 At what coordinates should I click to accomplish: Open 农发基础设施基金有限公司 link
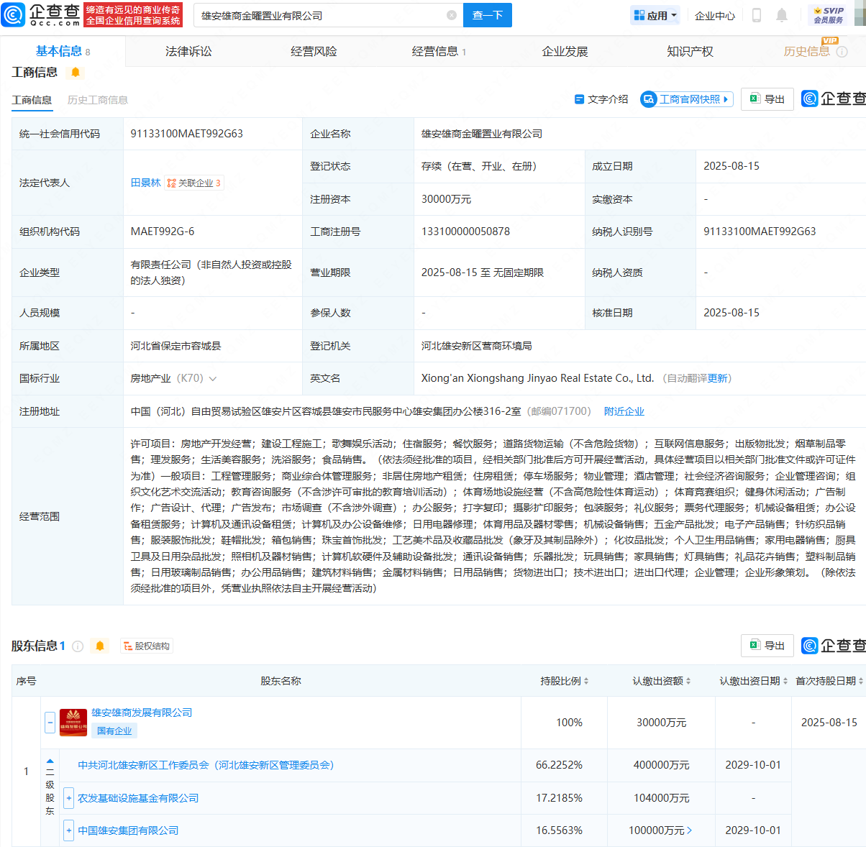pyautogui.click(x=138, y=798)
